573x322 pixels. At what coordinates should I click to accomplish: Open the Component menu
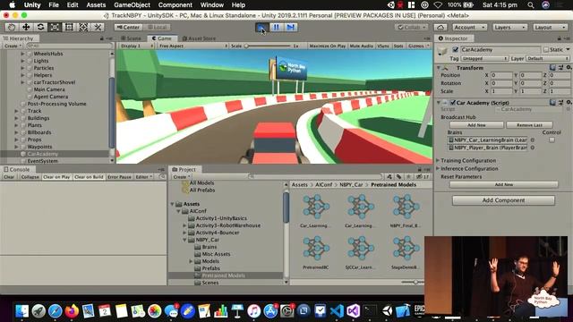(175, 5)
